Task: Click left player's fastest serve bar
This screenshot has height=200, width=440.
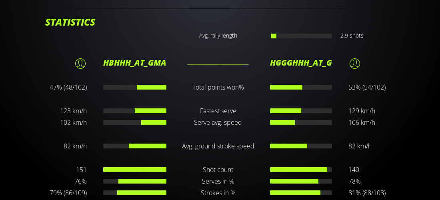Action: point(135,111)
